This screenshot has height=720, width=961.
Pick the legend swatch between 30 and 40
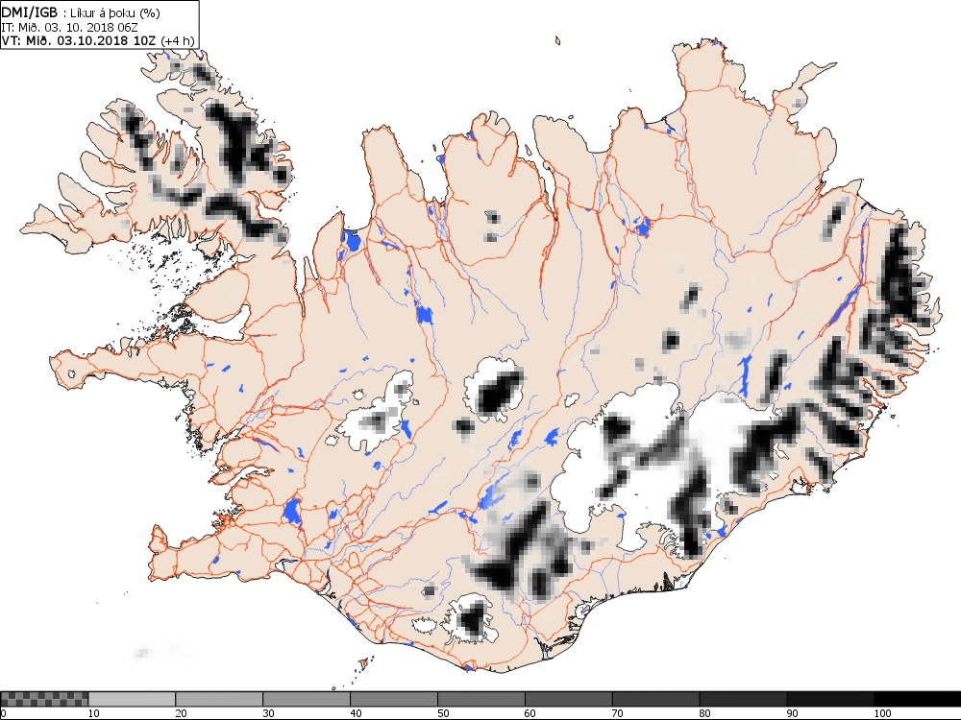pos(307,699)
